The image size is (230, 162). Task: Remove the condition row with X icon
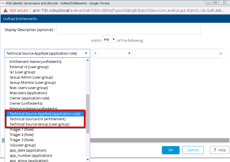pyautogui.click(x=221, y=54)
